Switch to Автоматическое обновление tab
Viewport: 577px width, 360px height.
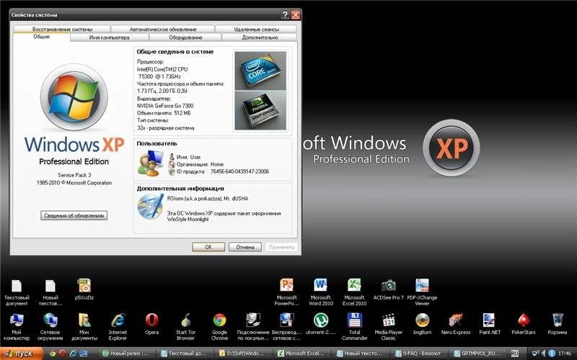click(x=163, y=29)
